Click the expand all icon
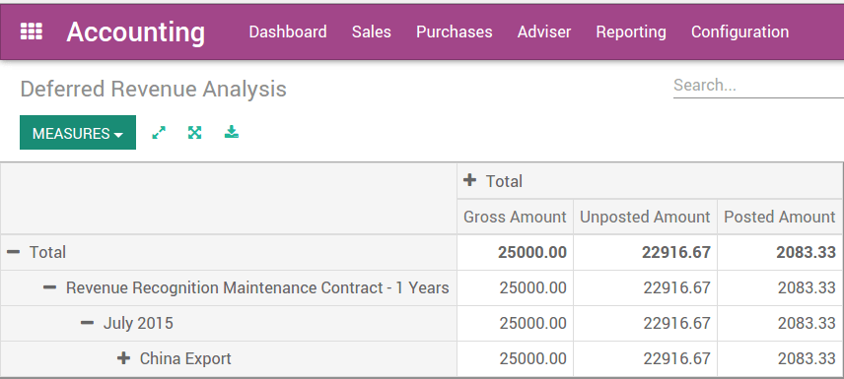This screenshot has height=379, width=844. [x=195, y=132]
